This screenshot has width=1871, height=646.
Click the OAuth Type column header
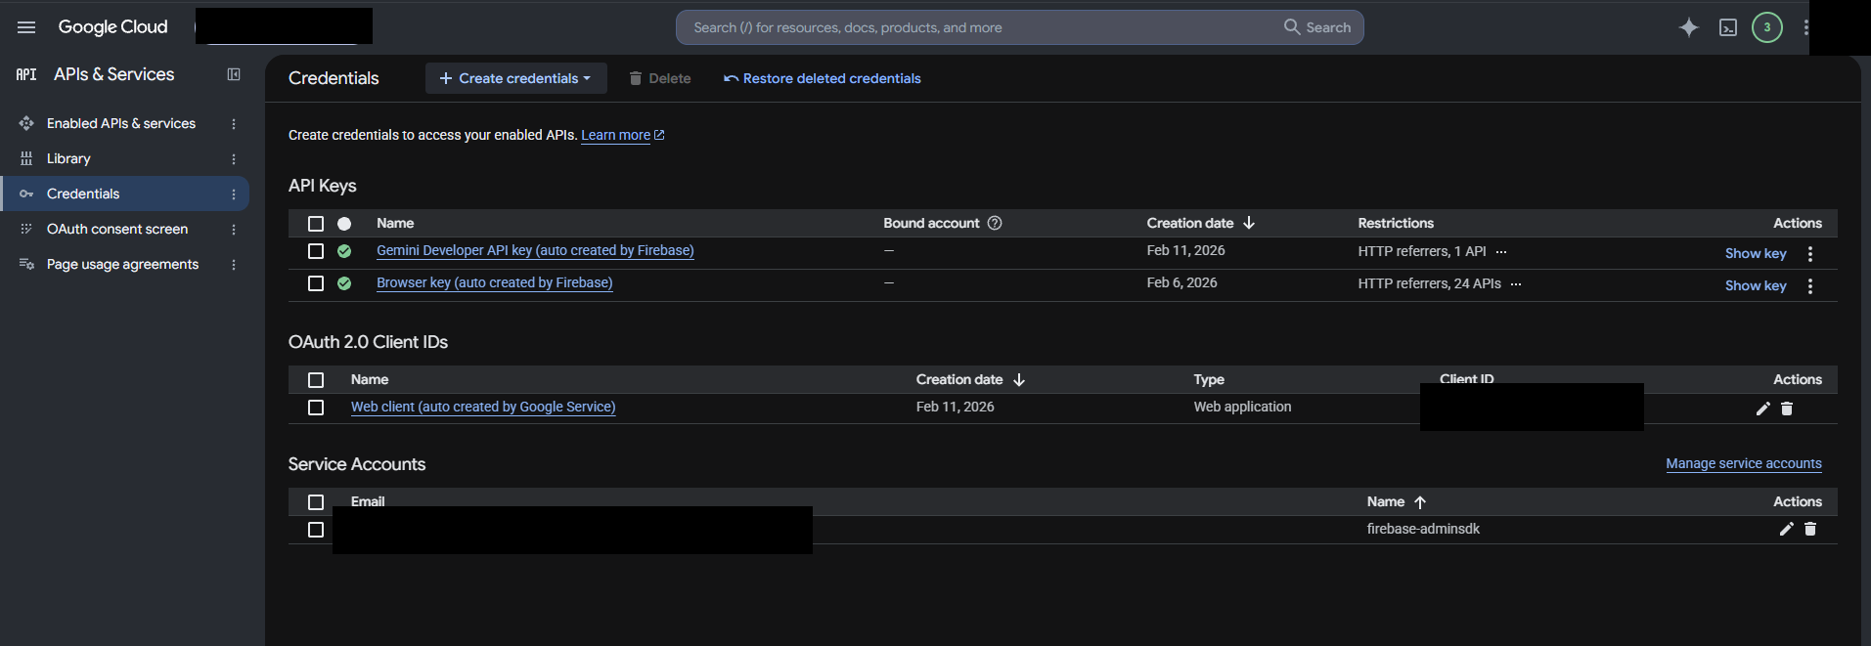[1209, 379]
